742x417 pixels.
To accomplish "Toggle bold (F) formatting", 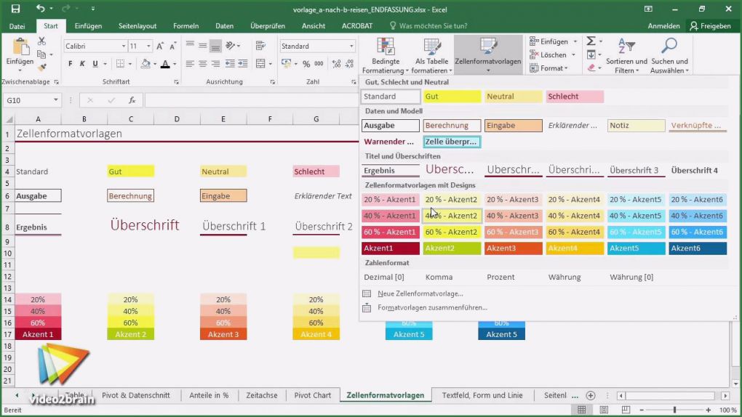I will point(70,64).
